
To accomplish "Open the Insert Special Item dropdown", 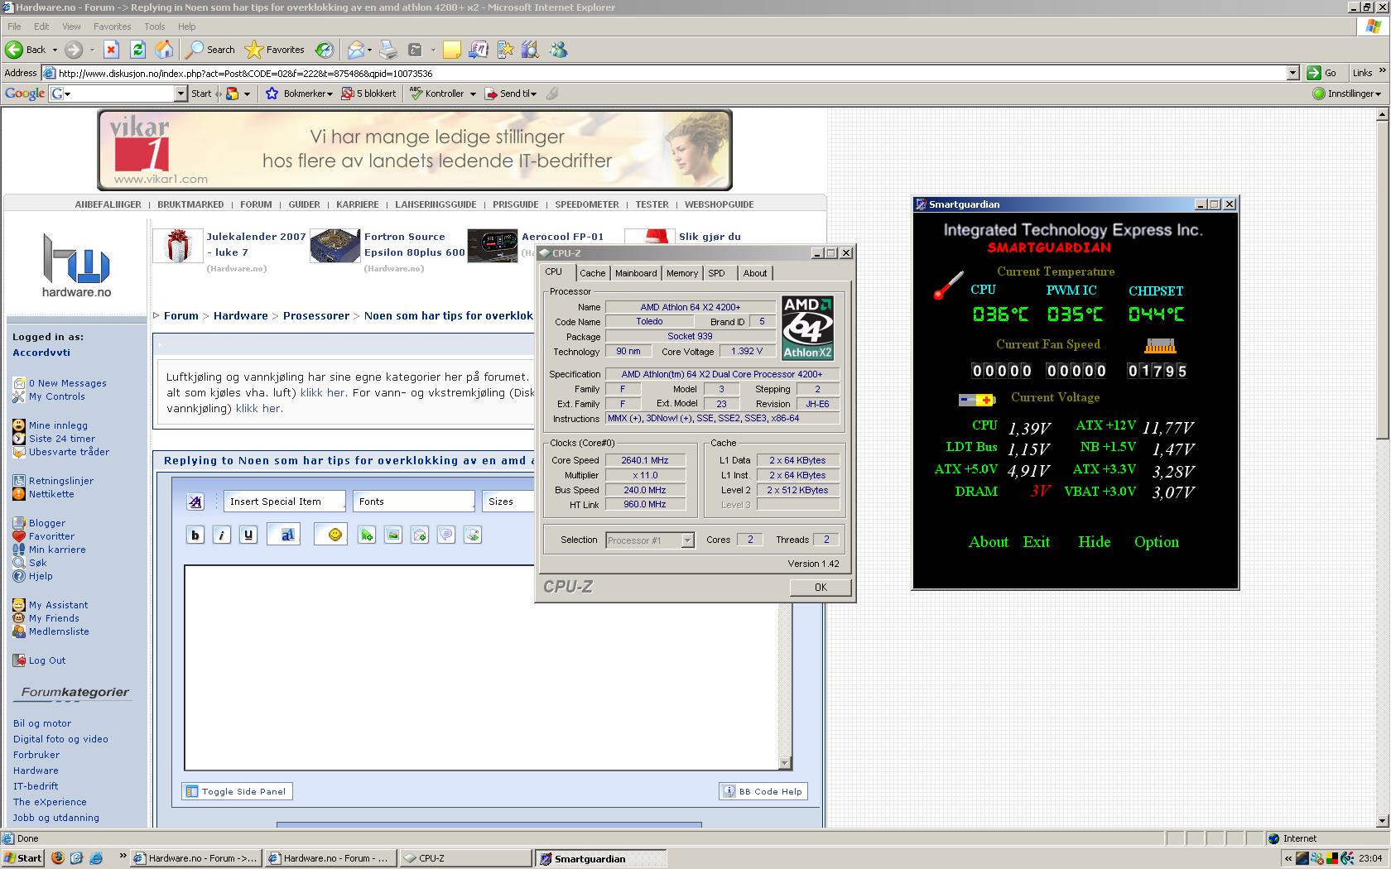I will point(285,502).
